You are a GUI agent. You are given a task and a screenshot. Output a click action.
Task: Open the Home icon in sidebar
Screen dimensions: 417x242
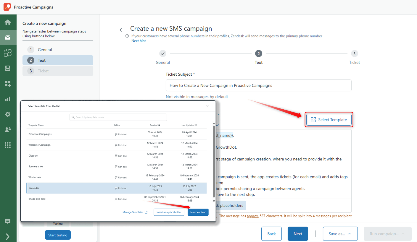pyautogui.click(x=8, y=22)
